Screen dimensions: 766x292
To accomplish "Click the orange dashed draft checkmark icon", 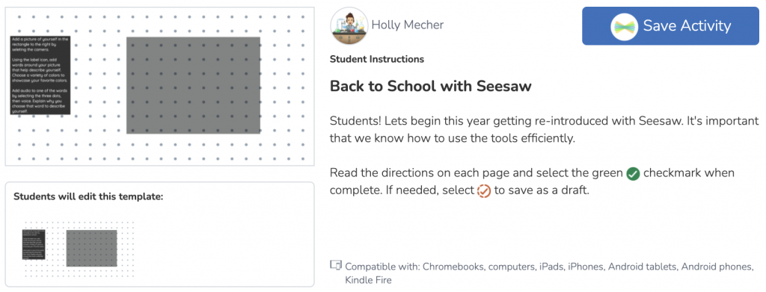I will 483,190.
